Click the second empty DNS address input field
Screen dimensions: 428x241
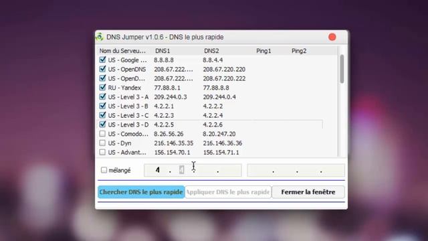coord(296,170)
